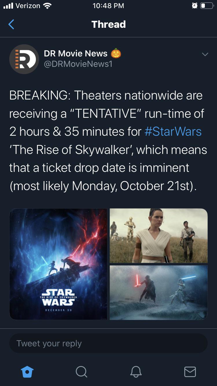This screenshot has height=386, width=217.
Task: Tap the pumpkin emoji beside the name
Action: [x=116, y=53]
